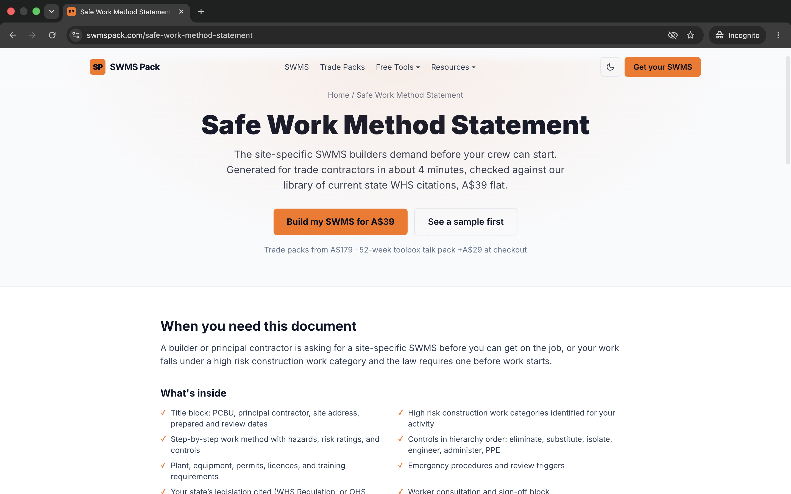Image resolution: width=791 pixels, height=494 pixels.
Task: Go back using browser back arrow
Action: pos(13,35)
